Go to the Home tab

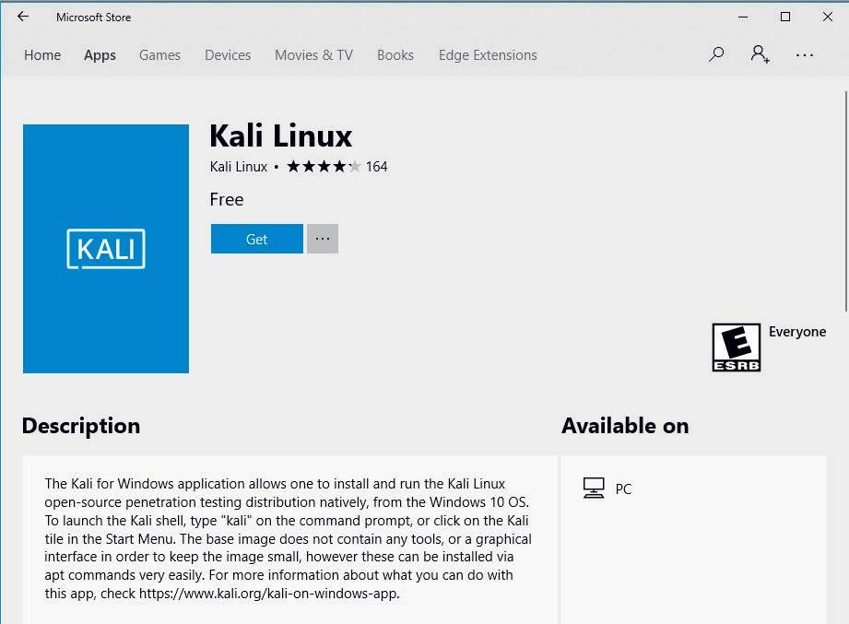42,55
